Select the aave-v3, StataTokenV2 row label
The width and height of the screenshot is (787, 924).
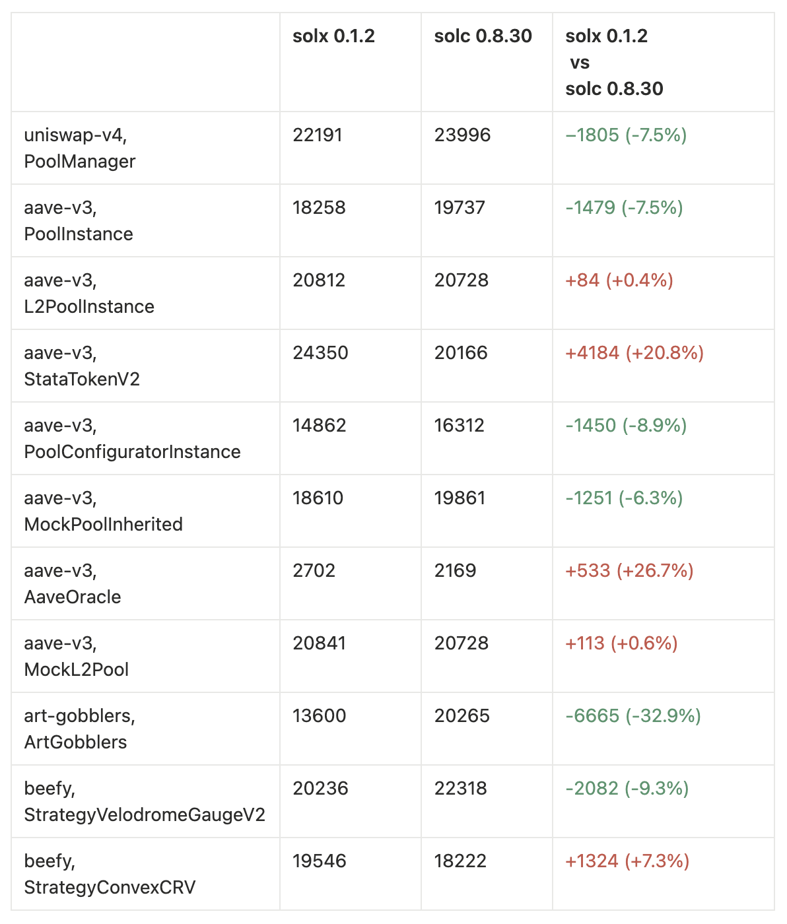pyautogui.click(x=81, y=366)
